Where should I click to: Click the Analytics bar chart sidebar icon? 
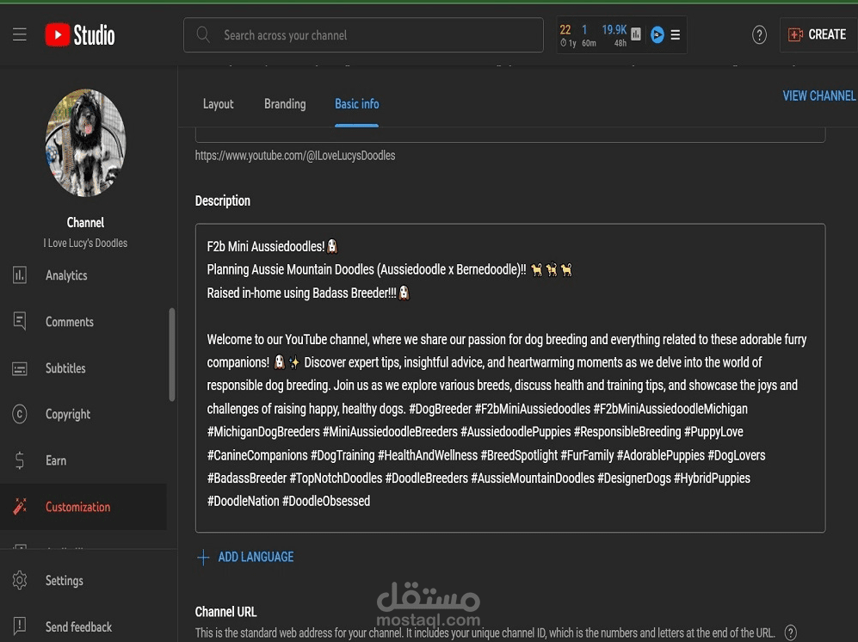tap(20, 275)
